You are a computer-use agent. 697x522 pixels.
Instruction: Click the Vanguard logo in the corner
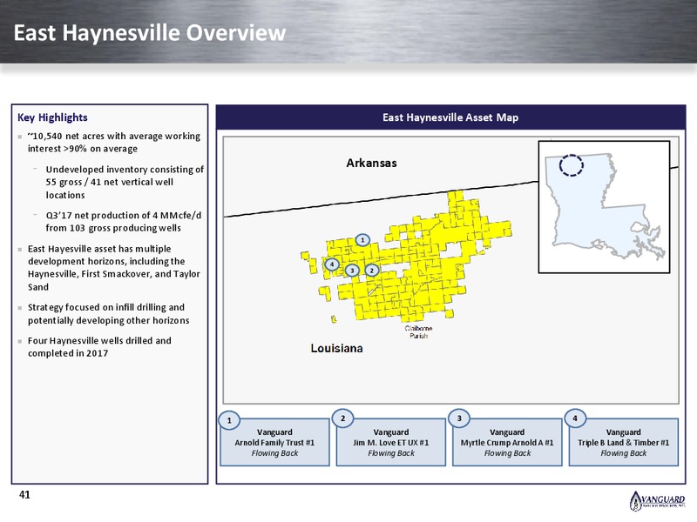pyautogui.click(x=657, y=501)
